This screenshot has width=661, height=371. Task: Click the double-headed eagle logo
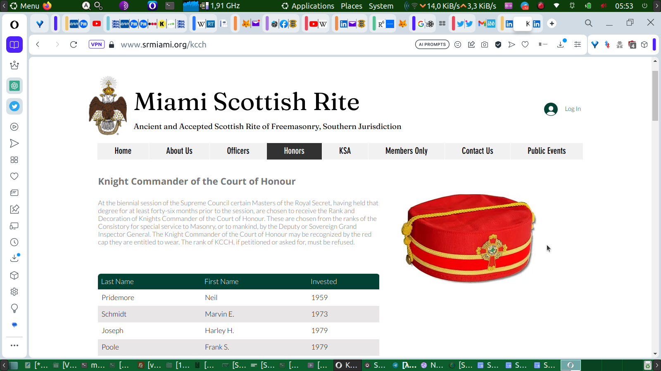pos(108,106)
